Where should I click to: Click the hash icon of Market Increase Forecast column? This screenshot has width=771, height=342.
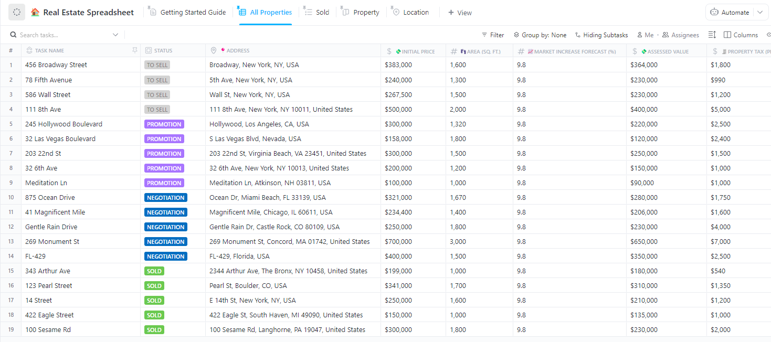(521, 51)
